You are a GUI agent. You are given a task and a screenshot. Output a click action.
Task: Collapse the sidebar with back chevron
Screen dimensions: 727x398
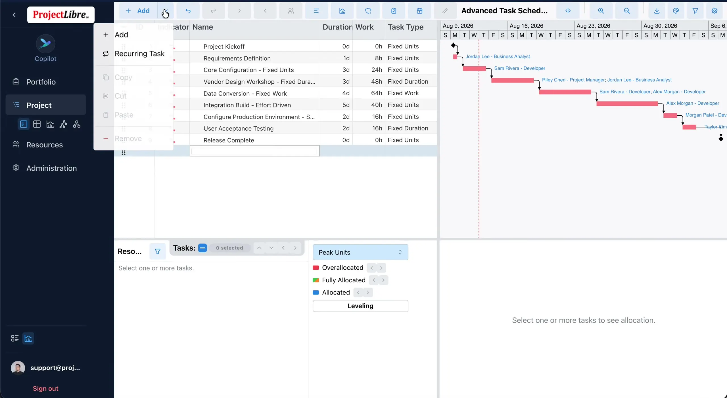(14, 15)
